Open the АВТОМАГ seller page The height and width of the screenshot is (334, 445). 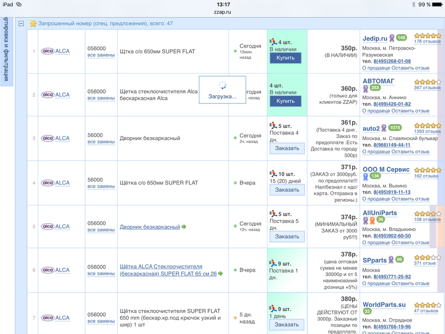(378, 81)
